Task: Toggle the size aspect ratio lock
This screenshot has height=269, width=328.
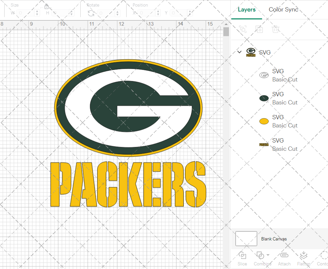Action: [47, 7]
